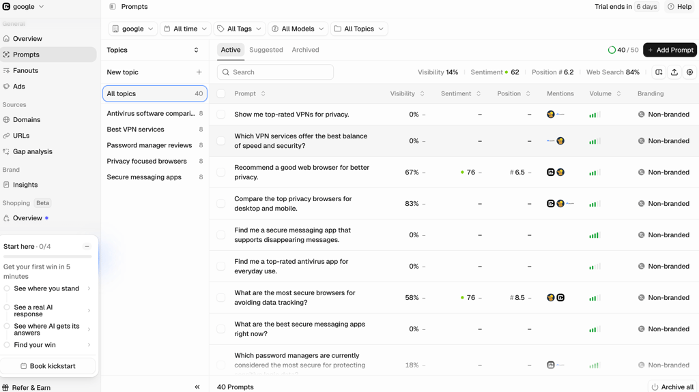Click the Ads sidebar icon
The image size is (699, 392).
tap(6, 87)
